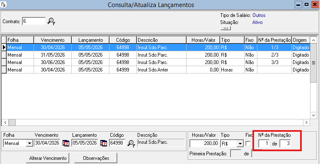This screenshot has width=320, height=164.
Task: Open contract search magnifier next to Contrato field
Action: (x=51, y=21)
